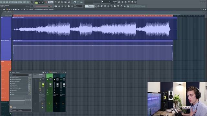Click the Master track pan knob
The width and height of the screenshot is (207, 116).
pyautogui.click(x=43, y=79)
